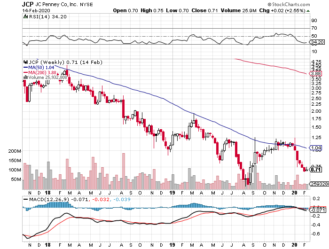Click the 19 year marker under volume
The height and width of the screenshot is (249, 329).
(x=172, y=193)
